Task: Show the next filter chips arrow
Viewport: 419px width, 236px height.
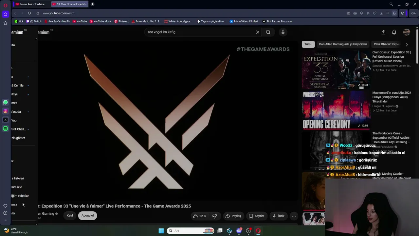Action: pos(407,45)
